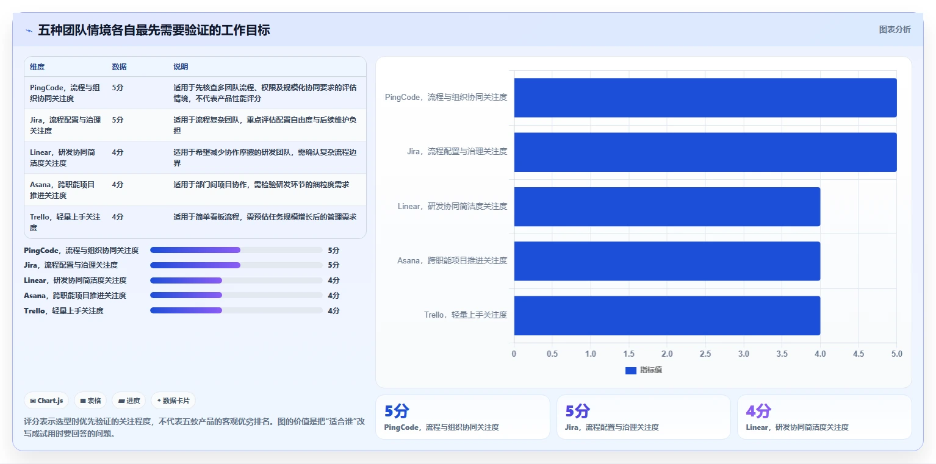Click the 五种团队情境 title text
This screenshot has width=936, height=464.
pos(154,30)
